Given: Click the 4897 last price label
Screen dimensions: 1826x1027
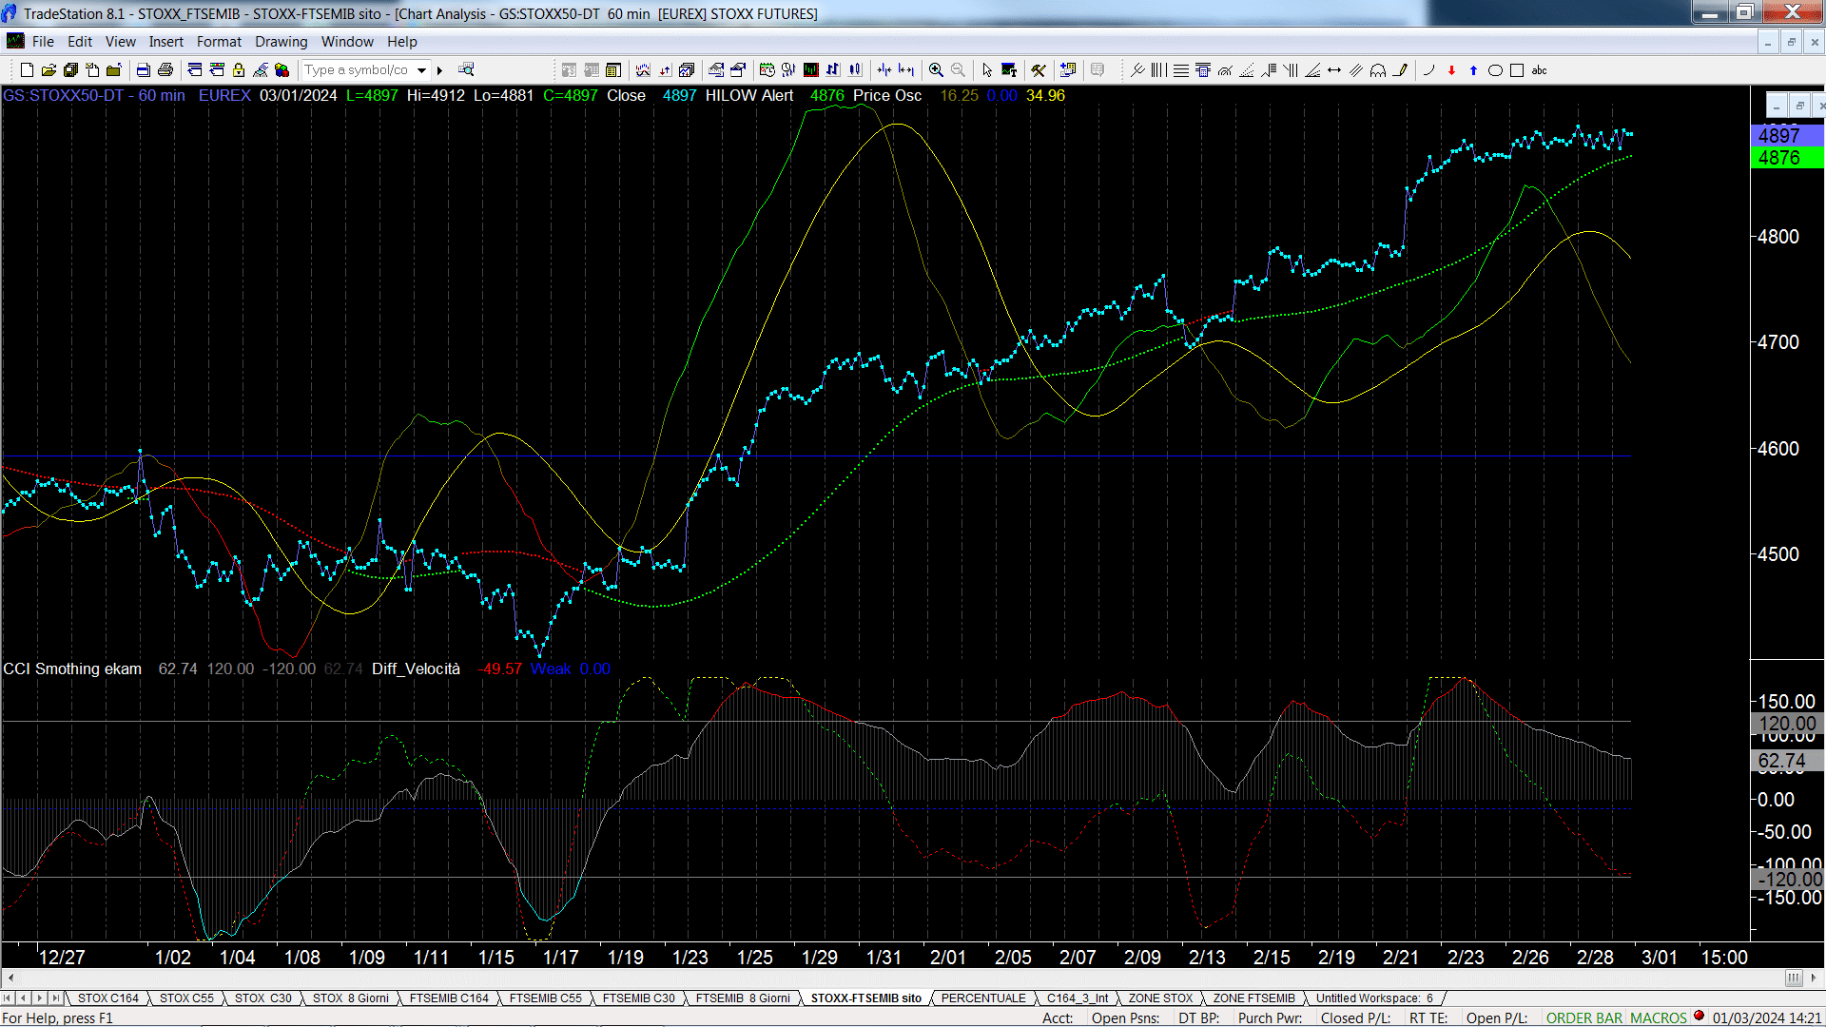Looking at the screenshot, I should pos(1786,135).
